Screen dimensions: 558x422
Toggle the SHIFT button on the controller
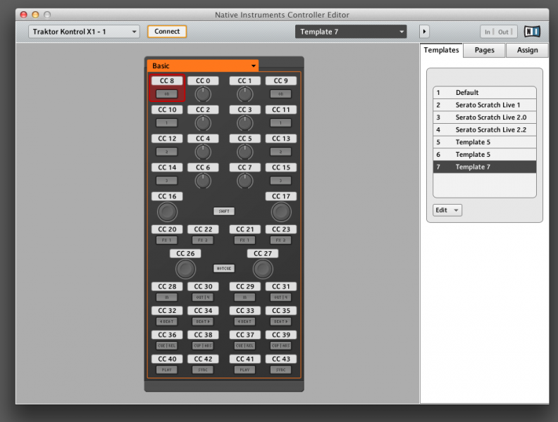click(224, 211)
